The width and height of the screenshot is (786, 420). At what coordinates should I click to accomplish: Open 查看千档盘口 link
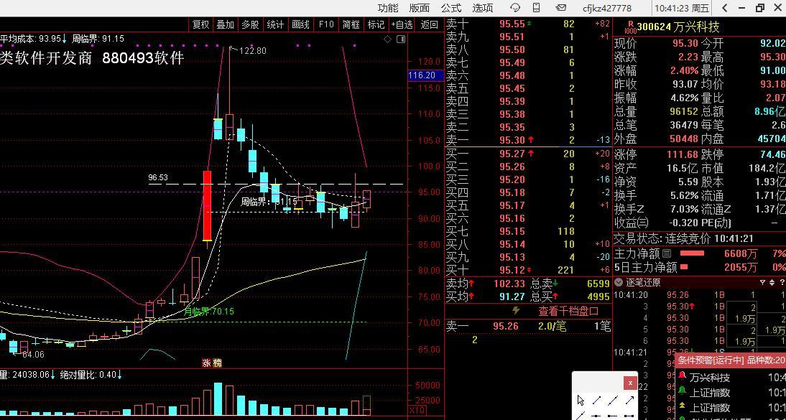568,312
